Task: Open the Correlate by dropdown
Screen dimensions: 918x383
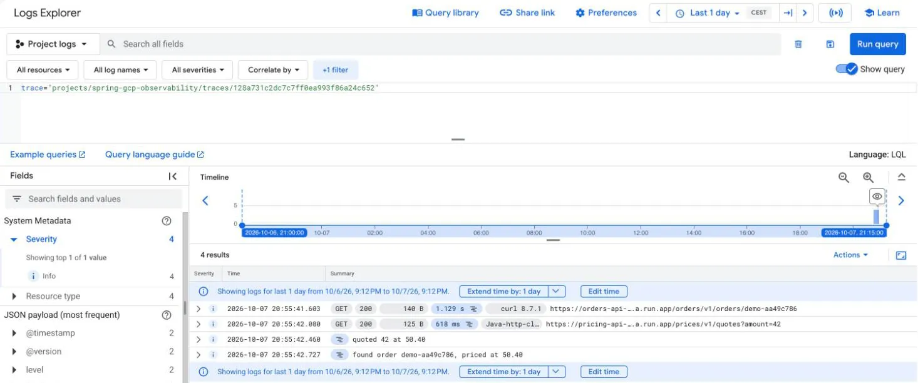Action: 273,70
